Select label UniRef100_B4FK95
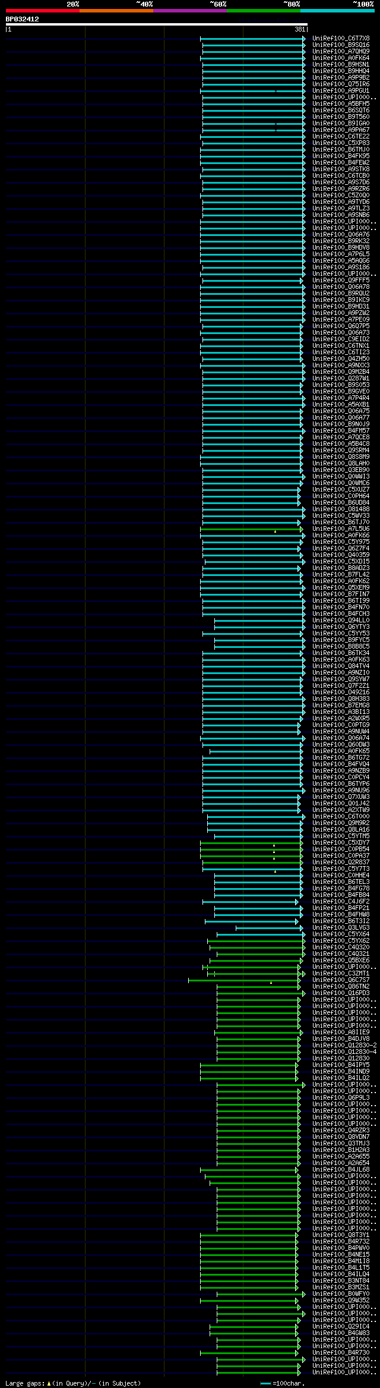Image resolution: width=380 pixels, height=1388 pixels. click(341, 156)
